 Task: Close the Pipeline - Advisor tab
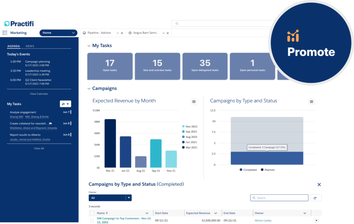122,33
